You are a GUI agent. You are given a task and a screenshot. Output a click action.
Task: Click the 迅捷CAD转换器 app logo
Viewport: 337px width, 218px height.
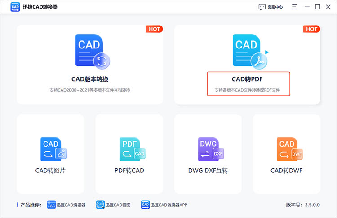[15, 7]
